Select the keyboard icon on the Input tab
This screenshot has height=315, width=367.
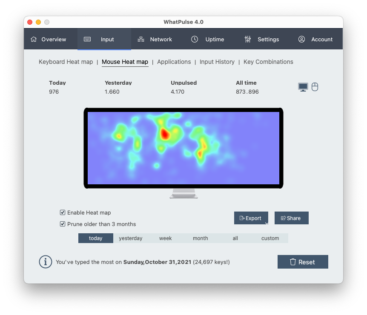[x=87, y=39]
